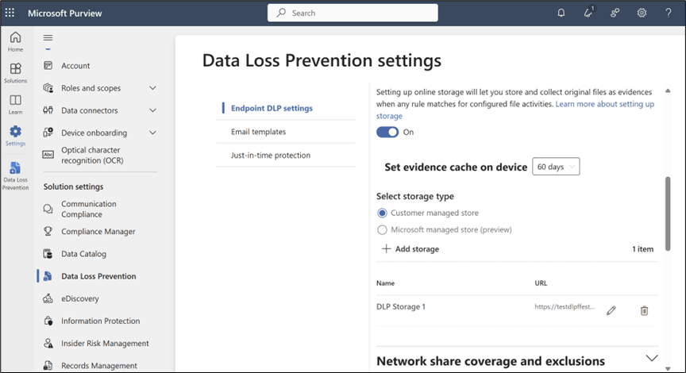Click the eDiscovery icon
Screen dimensions: 686x373
pyautogui.click(x=48, y=298)
